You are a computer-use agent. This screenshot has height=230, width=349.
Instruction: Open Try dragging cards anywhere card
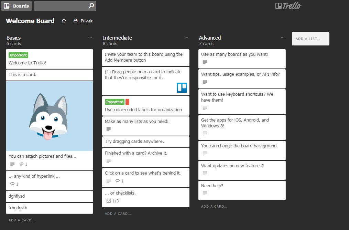[145, 142]
